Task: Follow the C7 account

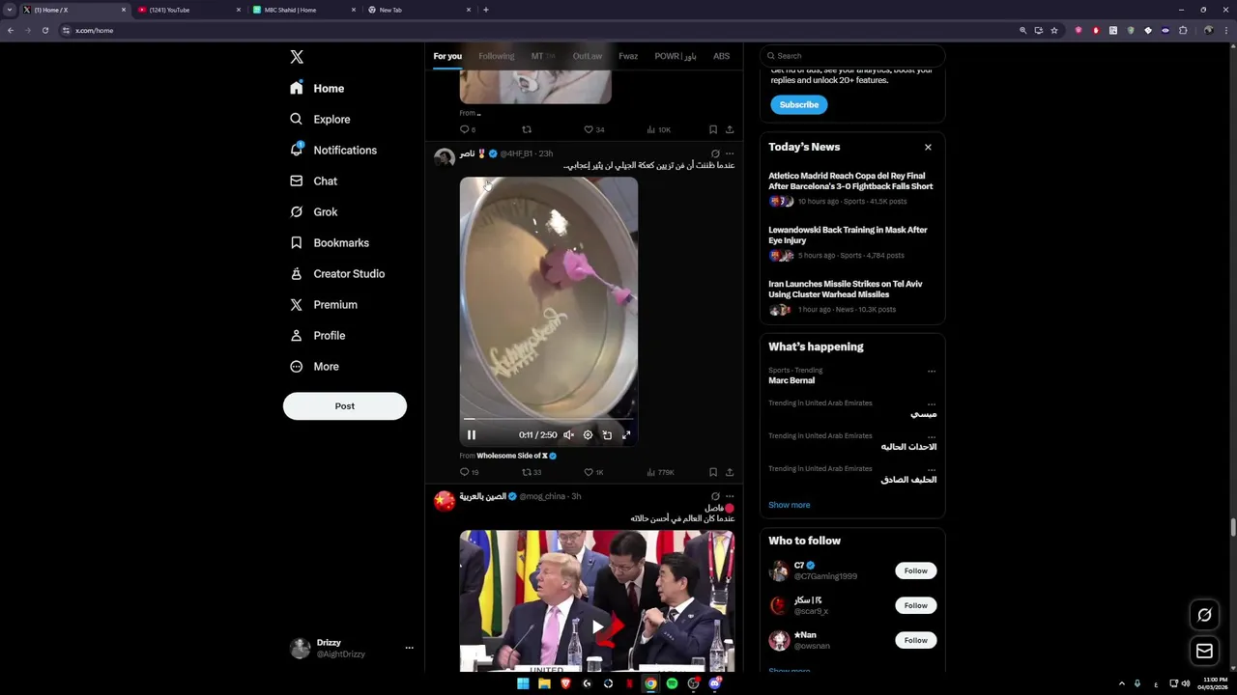Action: [915, 570]
